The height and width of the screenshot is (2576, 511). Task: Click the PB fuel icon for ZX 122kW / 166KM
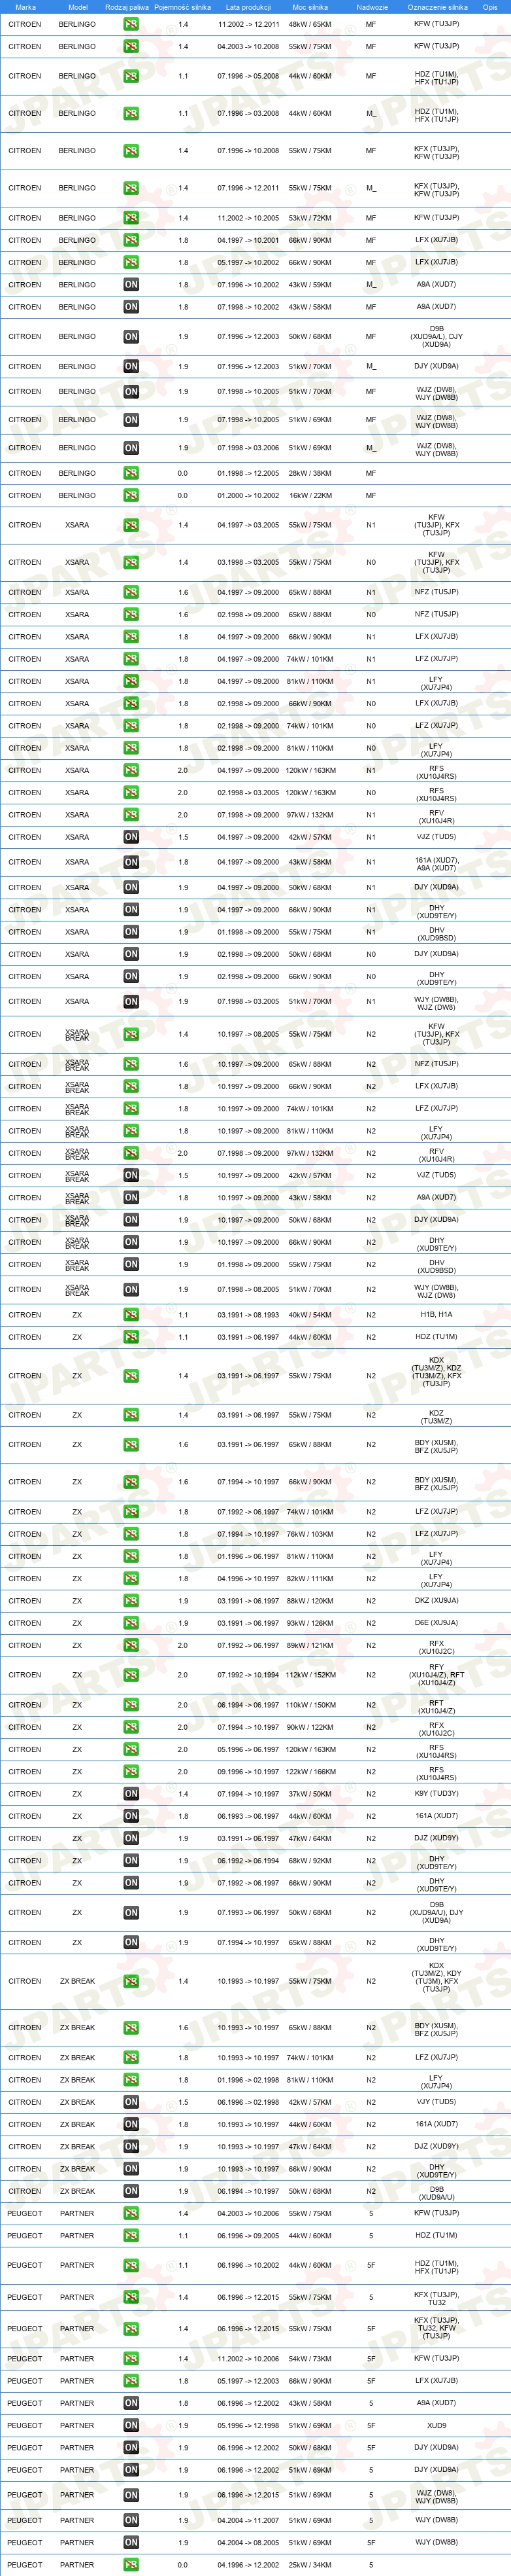[x=131, y=1772]
